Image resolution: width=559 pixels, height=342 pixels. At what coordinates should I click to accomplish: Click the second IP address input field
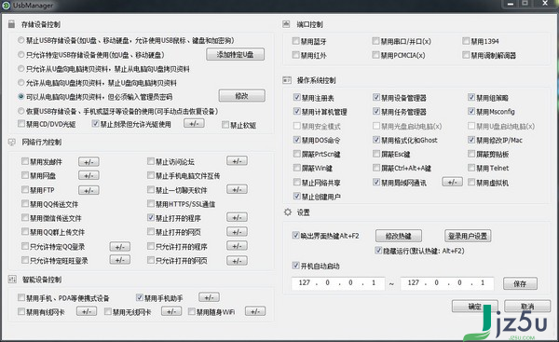(x=447, y=283)
